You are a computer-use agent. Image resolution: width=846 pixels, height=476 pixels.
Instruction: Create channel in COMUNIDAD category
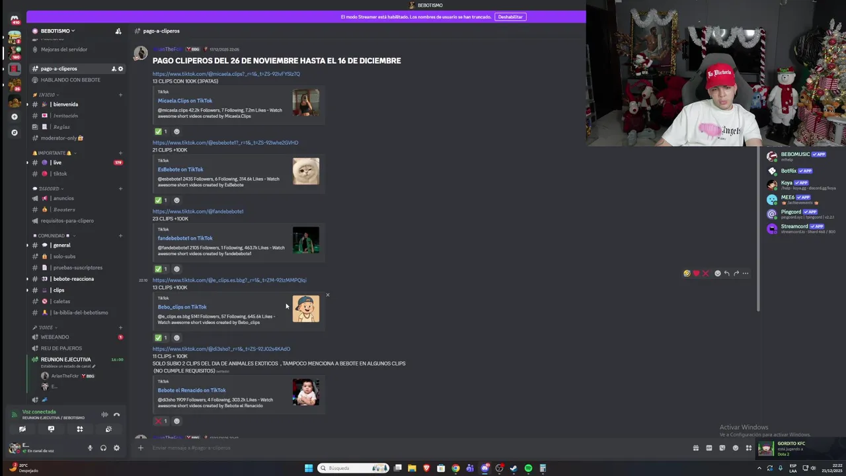click(120, 235)
